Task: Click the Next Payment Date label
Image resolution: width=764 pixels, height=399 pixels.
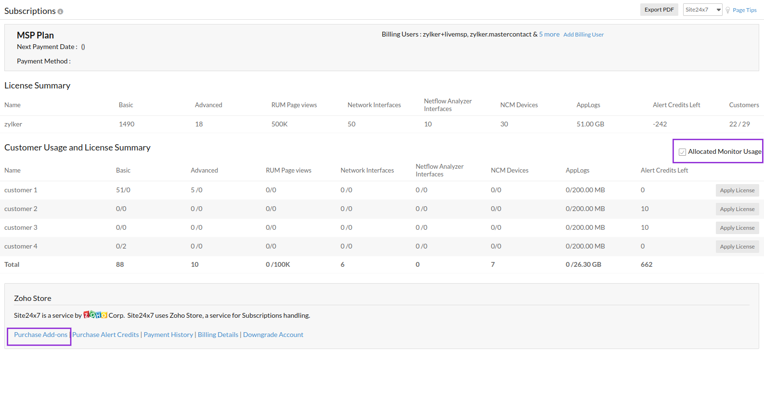Action: (x=47, y=47)
